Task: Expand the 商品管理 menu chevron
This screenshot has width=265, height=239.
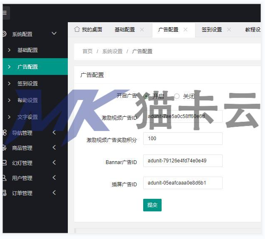Action: (54, 147)
